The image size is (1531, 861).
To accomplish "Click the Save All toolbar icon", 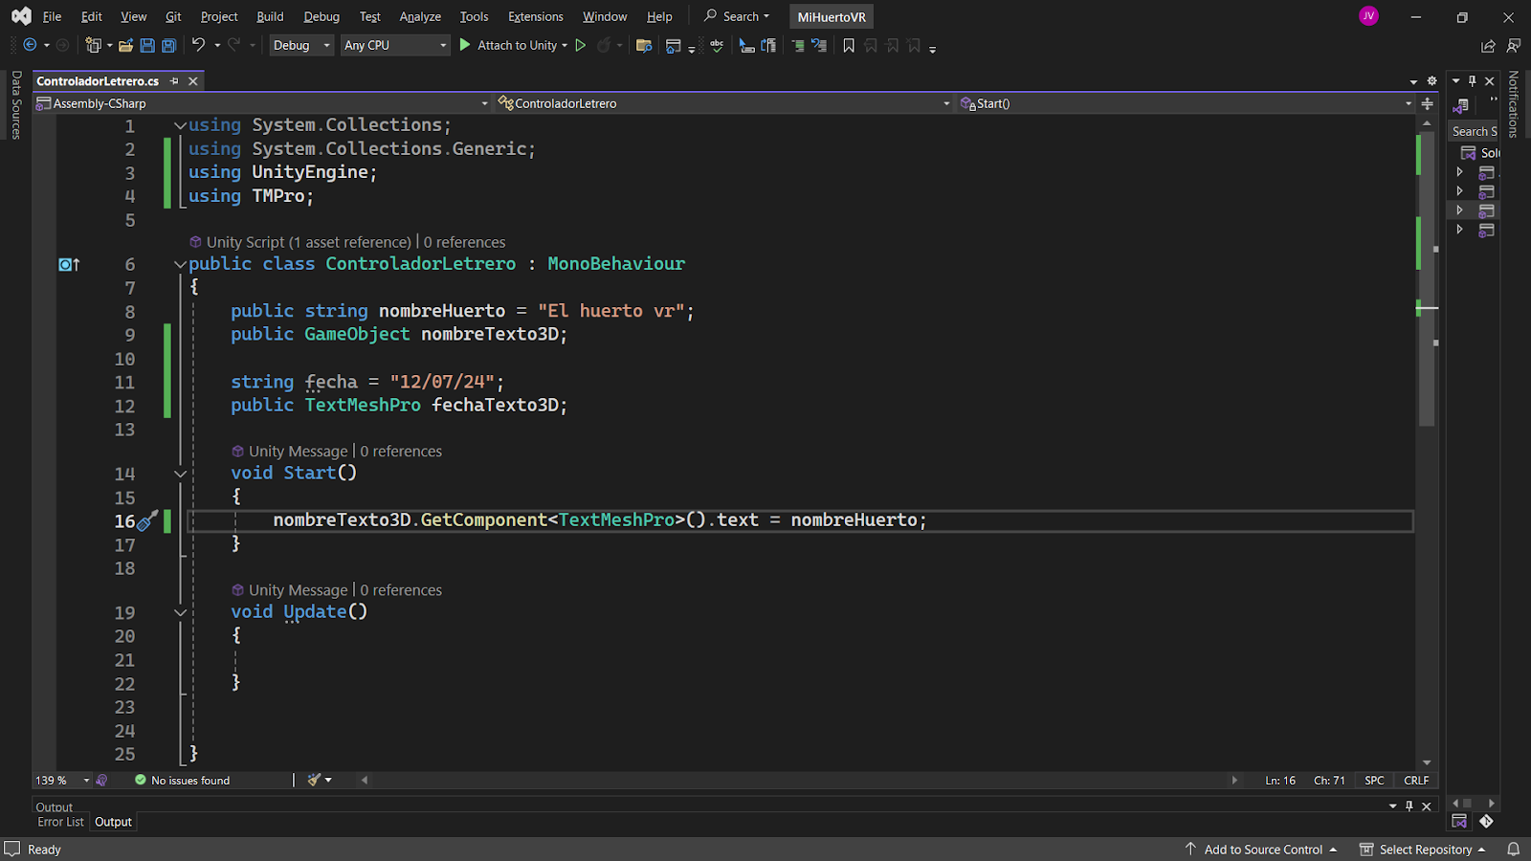I will (168, 45).
